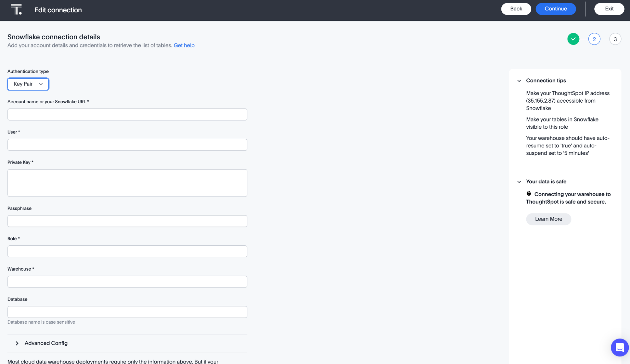This screenshot has width=630, height=364.
Task: Select step 3 in the progress indicator
Action: click(615, 39)
